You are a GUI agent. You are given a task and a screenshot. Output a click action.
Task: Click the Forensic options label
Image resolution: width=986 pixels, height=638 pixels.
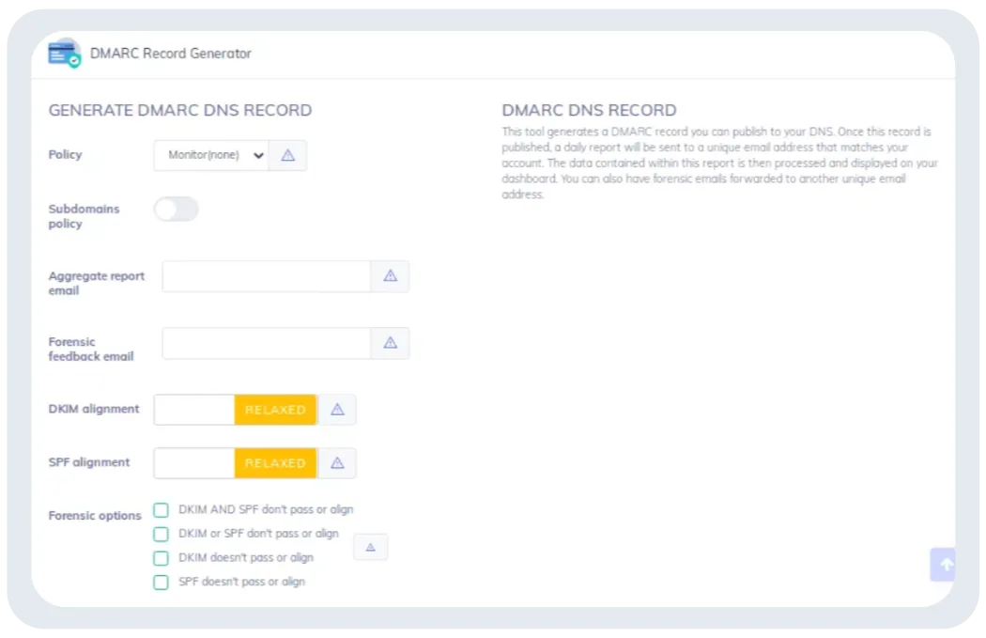95,515
